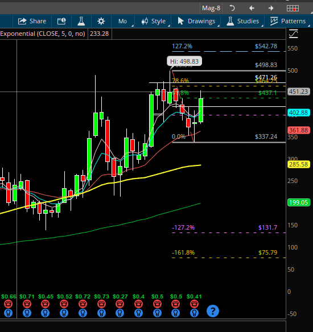
Task: Open the Drawings tool menu
Action: pyautogui.click(x=196, y=21)
